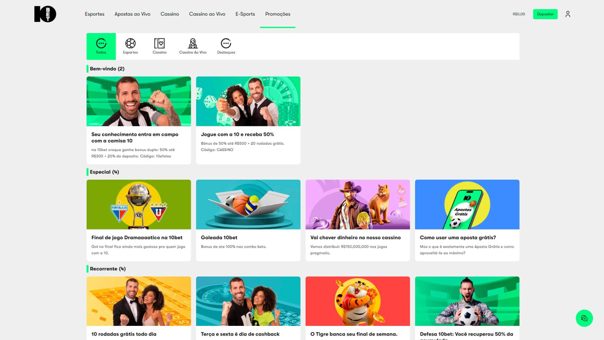Open the E-Sports menu item
The image size is (604, 340).
pos(245,14)
